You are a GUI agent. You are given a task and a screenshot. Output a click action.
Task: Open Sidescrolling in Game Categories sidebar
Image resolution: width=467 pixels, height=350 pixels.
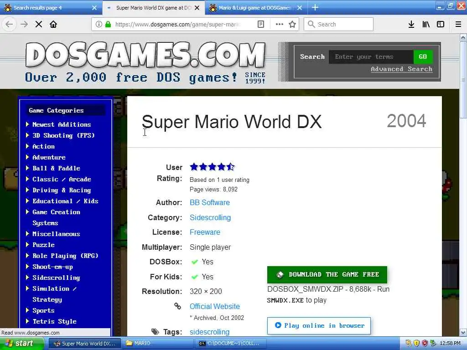coord(56,278)
